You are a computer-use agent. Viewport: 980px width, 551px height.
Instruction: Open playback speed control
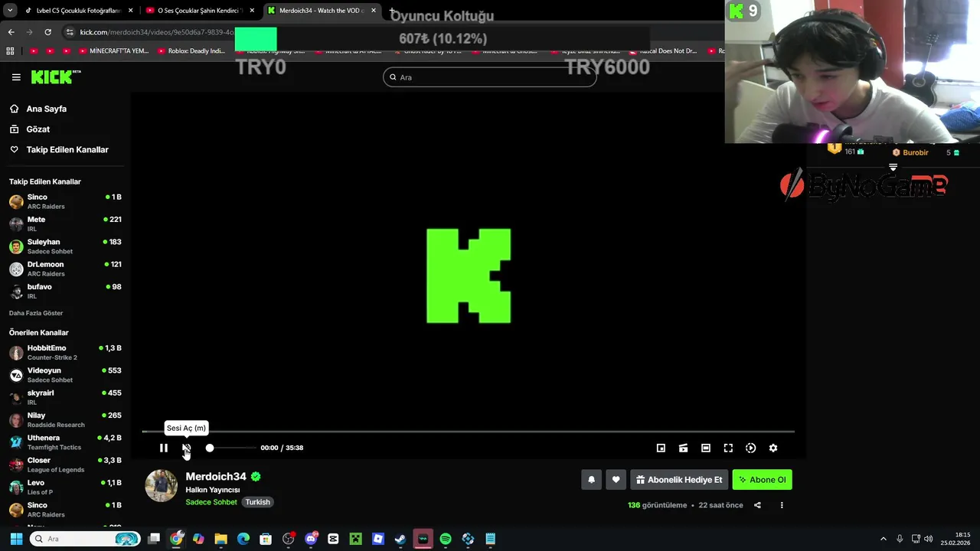click(x=750, y=448)
